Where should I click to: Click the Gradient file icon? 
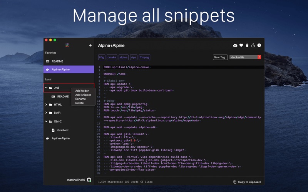pos(53,130)
